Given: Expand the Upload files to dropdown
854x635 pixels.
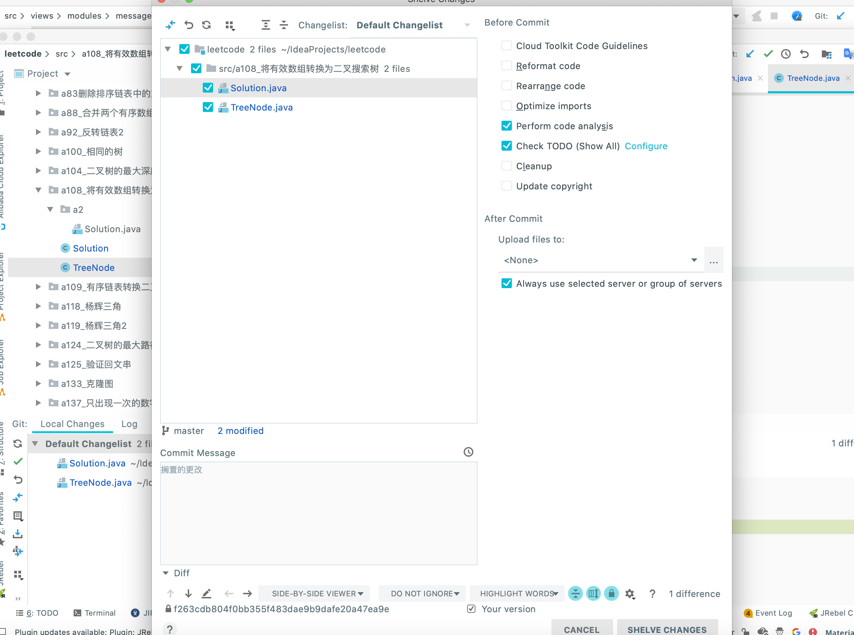Looking at the screenshot, I should point(695,259).
